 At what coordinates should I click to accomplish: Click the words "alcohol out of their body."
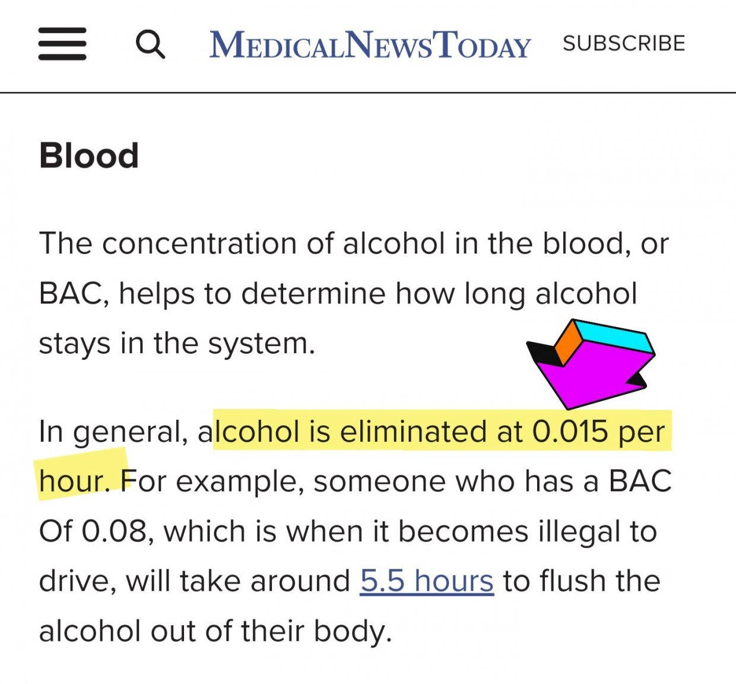pyautogui.click(x=215, y=631)
